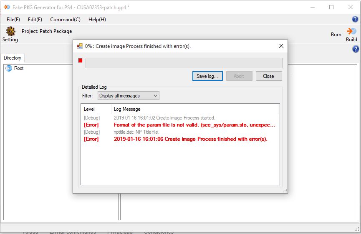Viewport: 361px width, 234px height.
Task: Select the param file not valid error
Action: [180, 125]
